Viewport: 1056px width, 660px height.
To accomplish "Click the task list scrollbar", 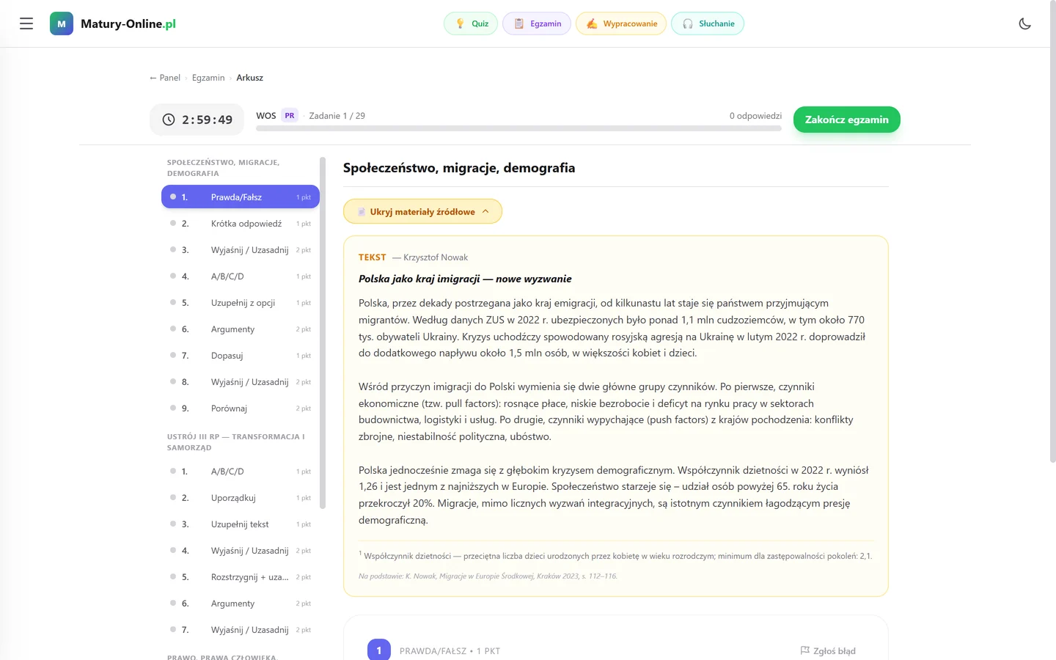I will tap(323, 332).
